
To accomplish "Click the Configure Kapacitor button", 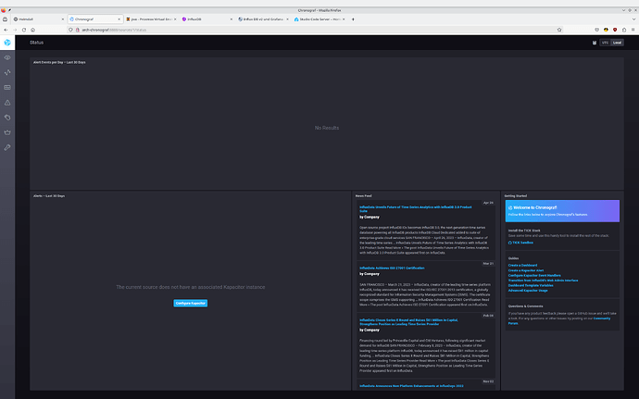I will click(191, 303).
